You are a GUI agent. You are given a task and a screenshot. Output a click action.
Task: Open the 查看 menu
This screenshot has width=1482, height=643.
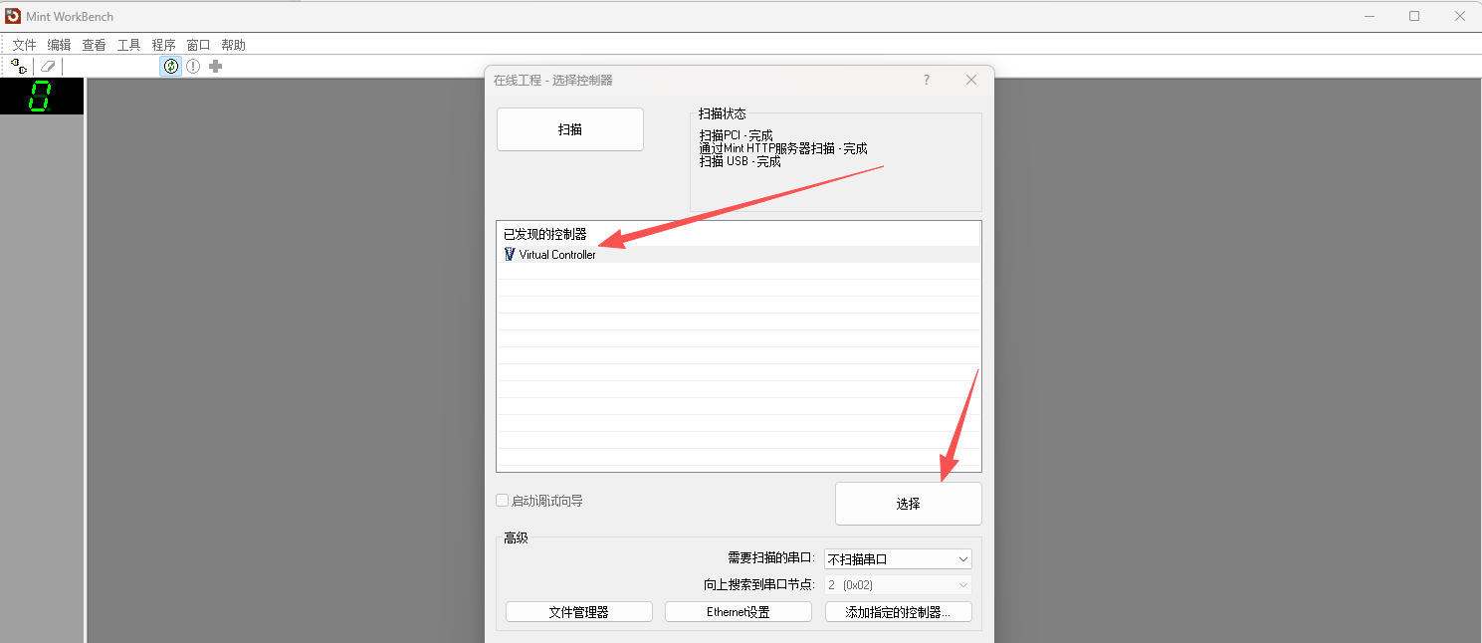94,45
